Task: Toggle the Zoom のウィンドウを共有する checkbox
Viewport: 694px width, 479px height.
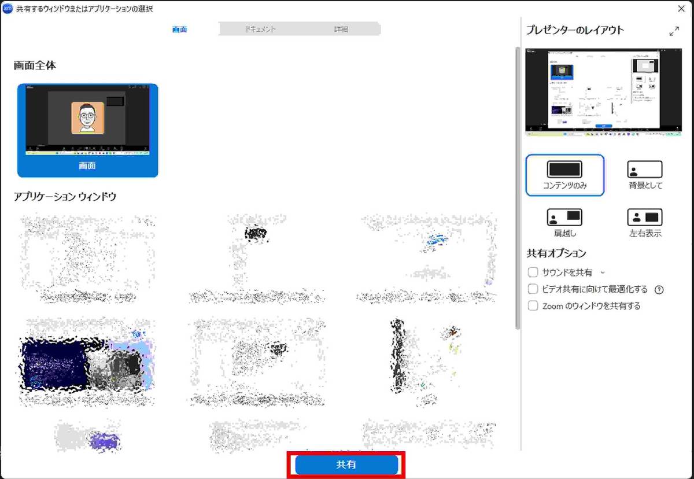Action: click(x=533, y=306)
